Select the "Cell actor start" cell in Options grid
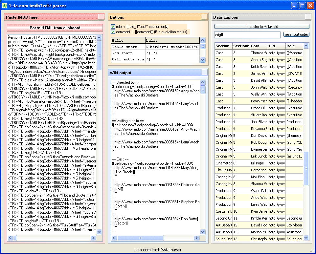Viewport: 316px width, 254px height. click(128, 59)
